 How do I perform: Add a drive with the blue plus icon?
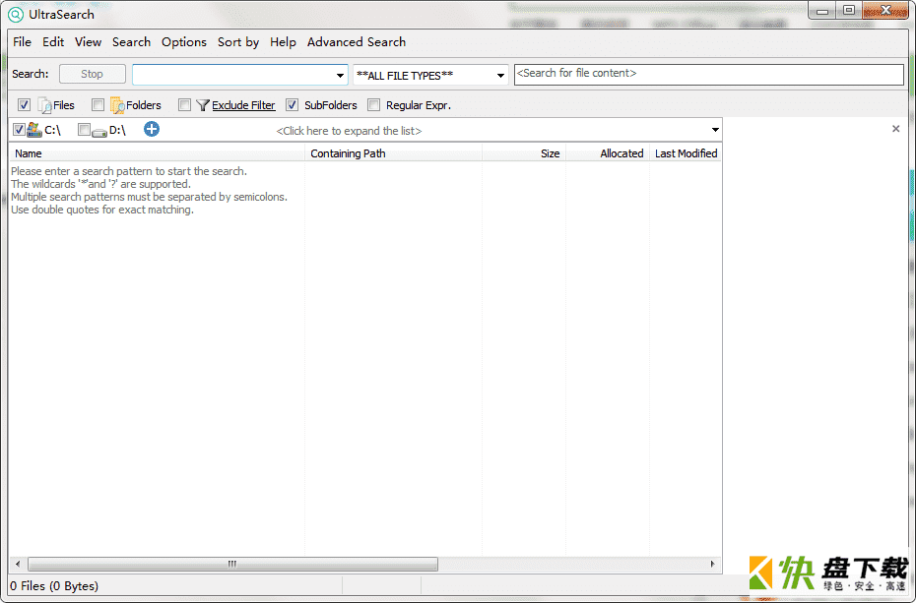point(152,129)
